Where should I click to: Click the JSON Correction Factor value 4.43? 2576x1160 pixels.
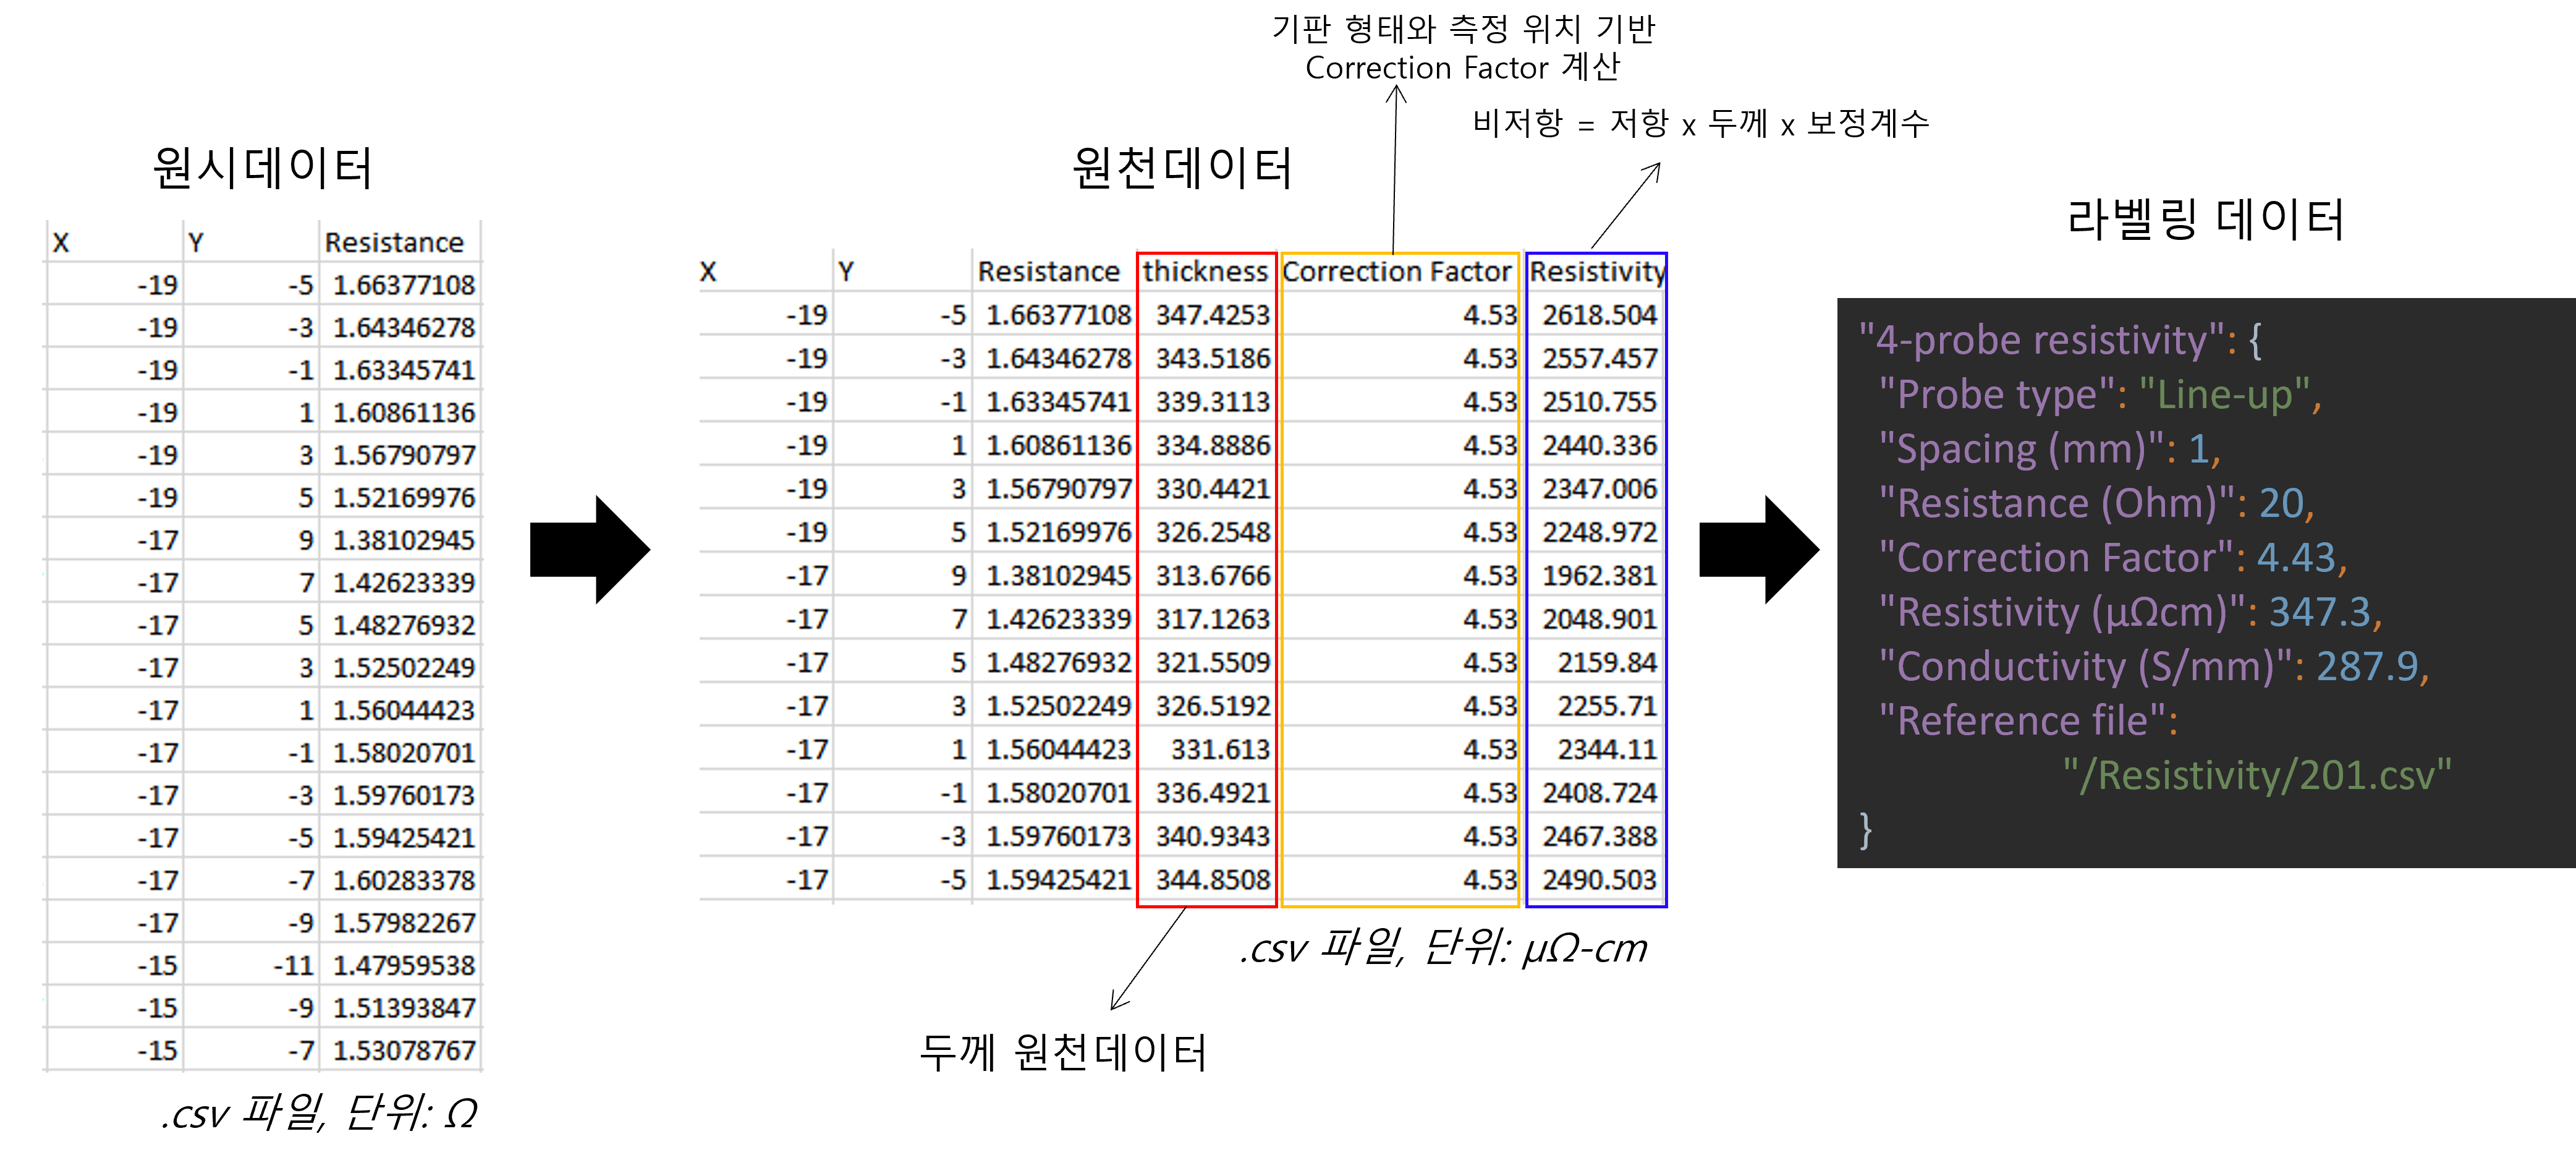(x=2296, y=558)
